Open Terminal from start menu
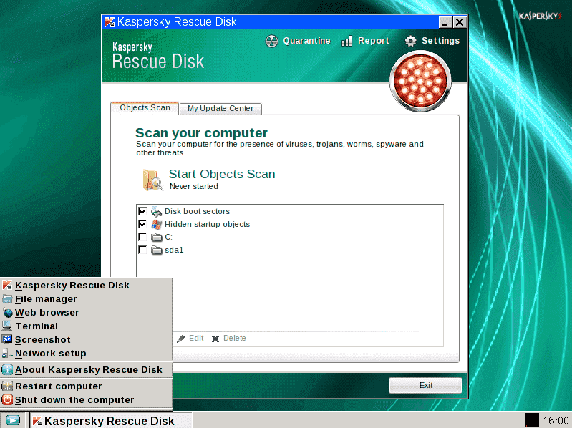Viewport: 572px width, 428px height. tap(86, 326)
